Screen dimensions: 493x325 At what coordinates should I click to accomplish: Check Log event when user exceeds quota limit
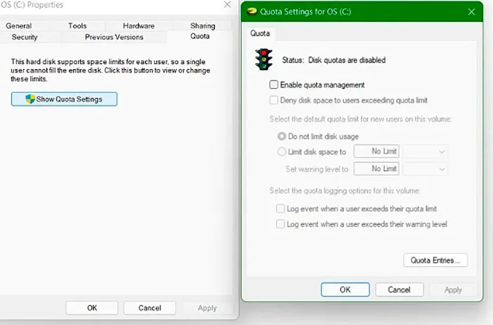pyautogui.click(x=280, y=208)
